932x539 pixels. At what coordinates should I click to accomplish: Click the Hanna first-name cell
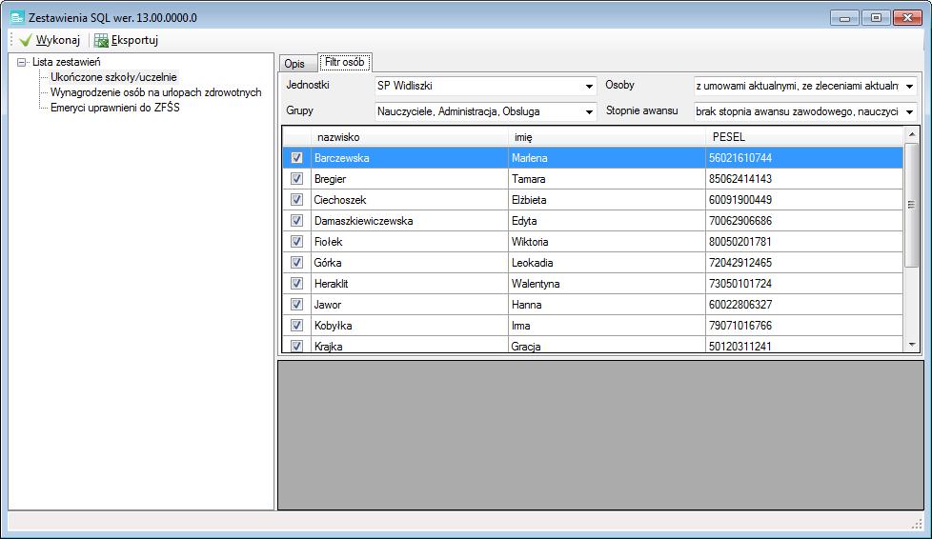pyautogui.click(x=607, y=305)
